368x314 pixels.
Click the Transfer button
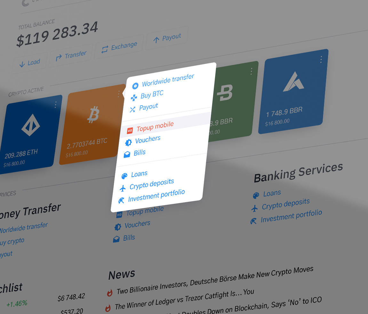pyautogui.click(x=71, y=56)
